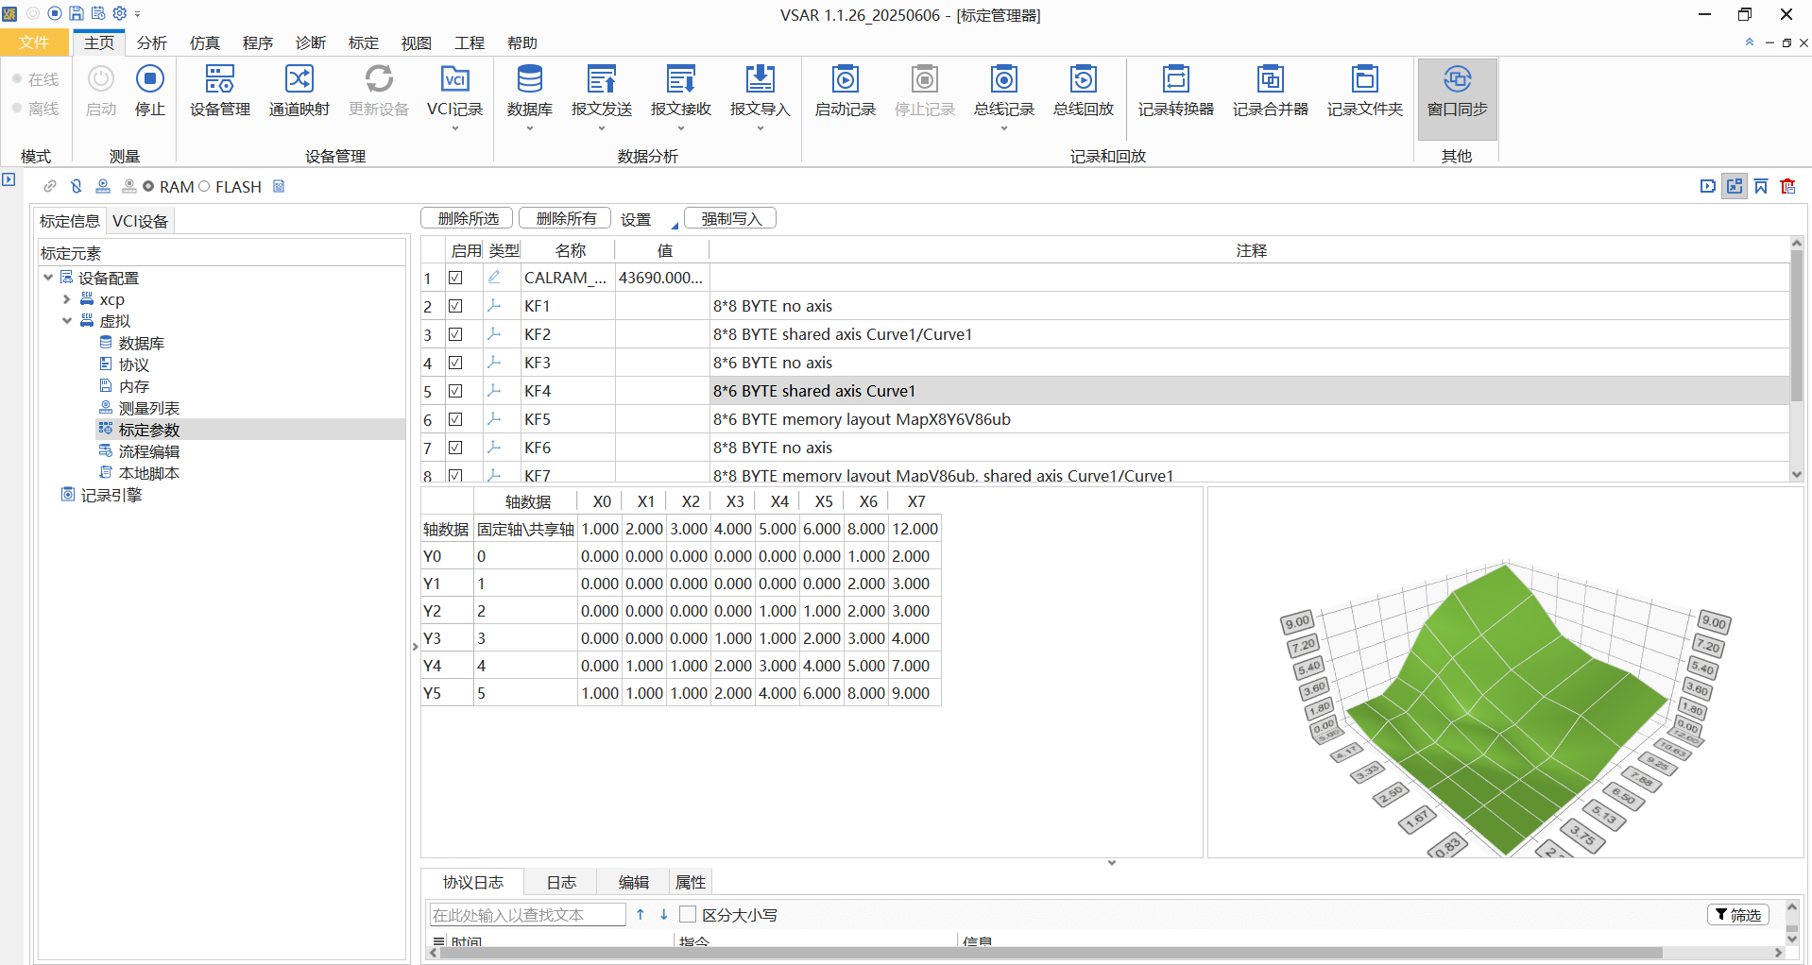This screenshot has height=965, width=1812.
Task: Switch to the 诊断 ribbon tab
Action: click(310, 42)
